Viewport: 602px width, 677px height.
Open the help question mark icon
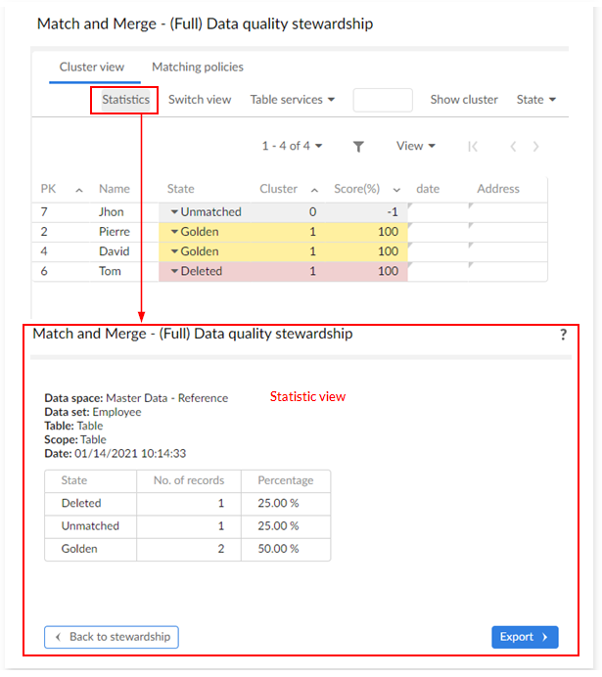[x=563, y=335]
